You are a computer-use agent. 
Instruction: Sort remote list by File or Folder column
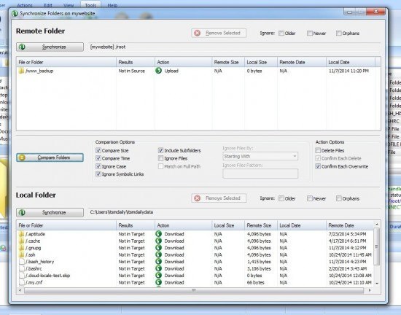[x=66, y=62]
